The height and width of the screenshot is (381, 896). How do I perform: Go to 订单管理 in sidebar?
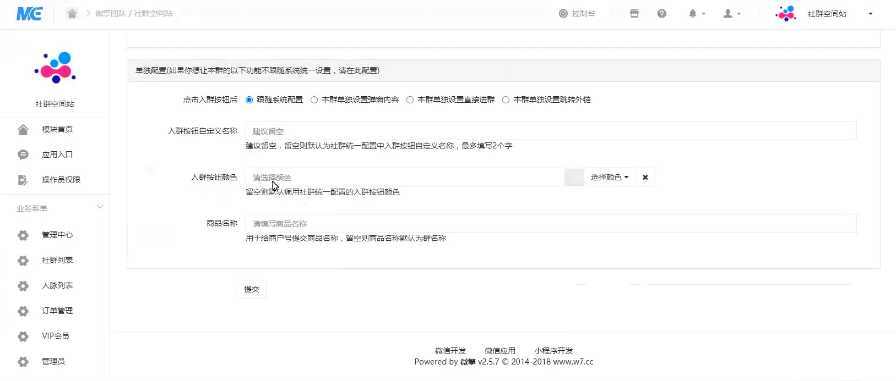[x=57, y=311]
